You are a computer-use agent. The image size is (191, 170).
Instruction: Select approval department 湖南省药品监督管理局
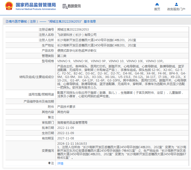coord(72,123)
